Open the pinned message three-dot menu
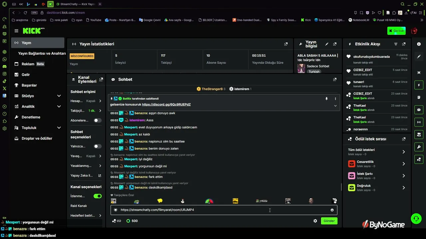 [x=335, y=99]
